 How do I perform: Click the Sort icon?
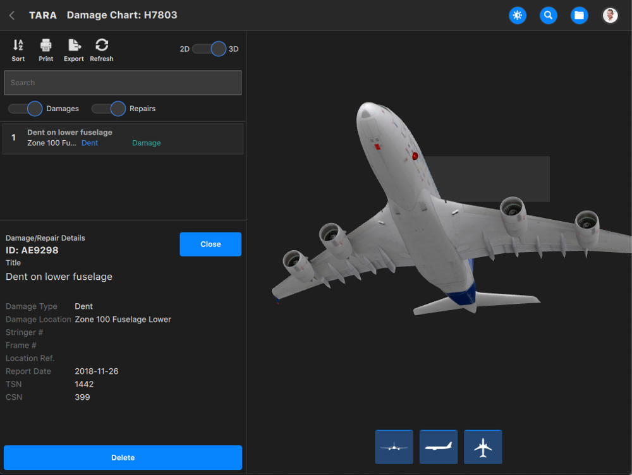18,50
